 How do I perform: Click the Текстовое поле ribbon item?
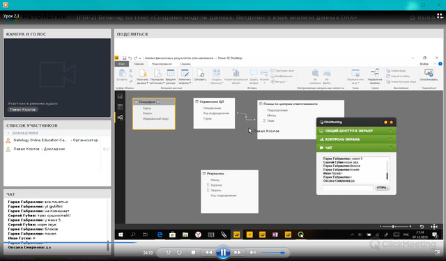point(282,70)
